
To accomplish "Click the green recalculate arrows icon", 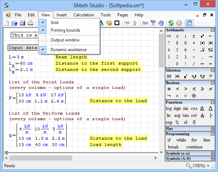I will (171, 23).
